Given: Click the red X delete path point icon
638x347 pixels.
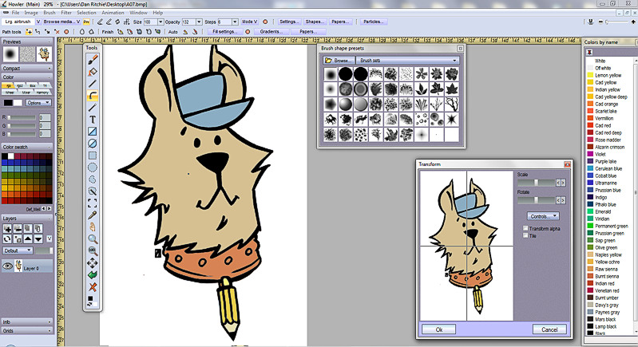Looking at the screenshot, I should 57,31.
